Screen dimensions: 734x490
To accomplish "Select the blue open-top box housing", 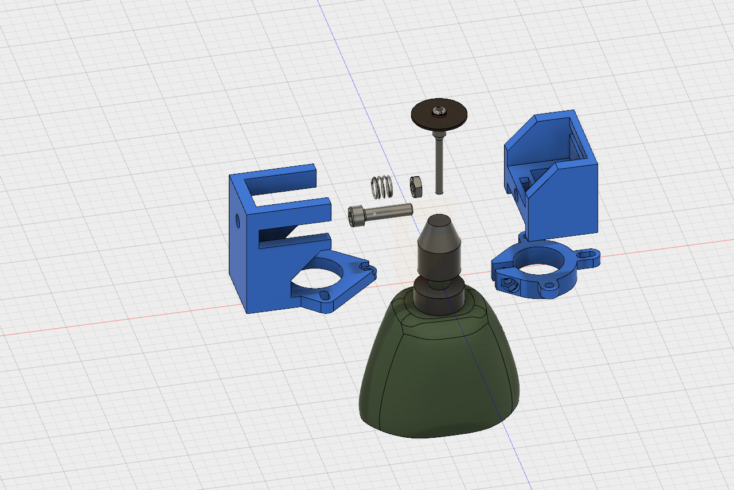I will [550, 176].
